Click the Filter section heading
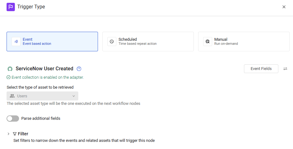 [23, 134]
